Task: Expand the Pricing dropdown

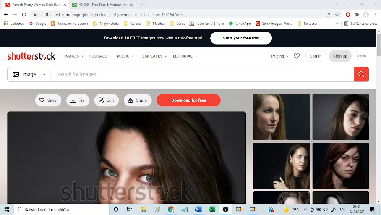Action: 279,56
